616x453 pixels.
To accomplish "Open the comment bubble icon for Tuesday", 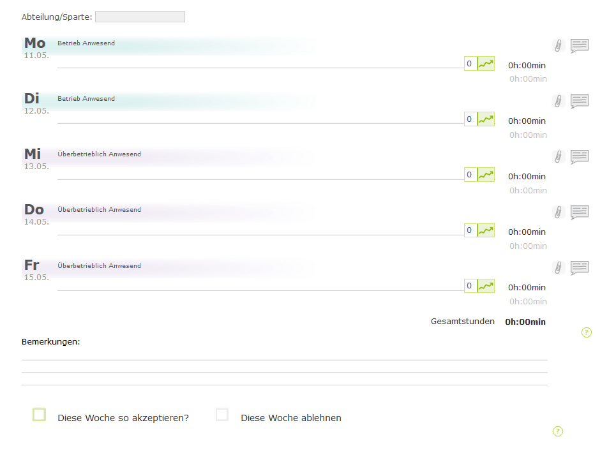I will tap(579, 101).
